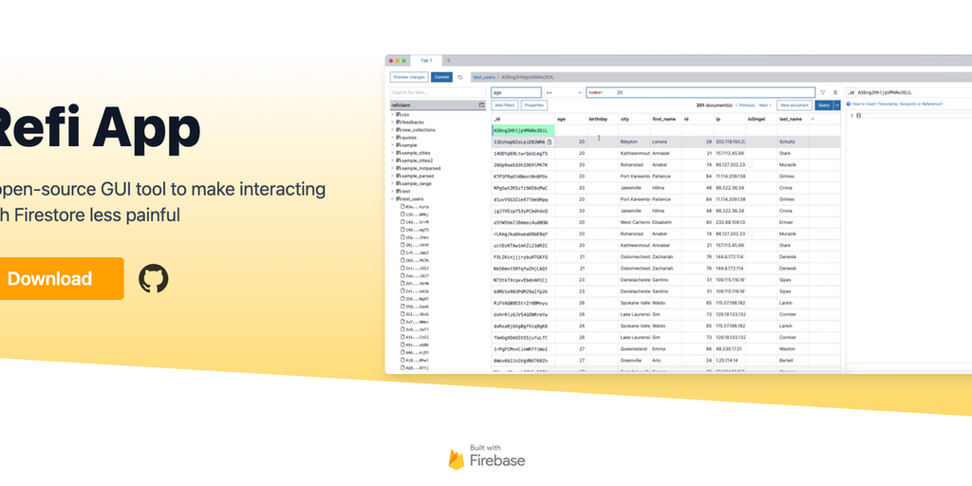Click the Weston last name cell
The width and height of the screenshot is (972, 486).
[x=793, y=348]
